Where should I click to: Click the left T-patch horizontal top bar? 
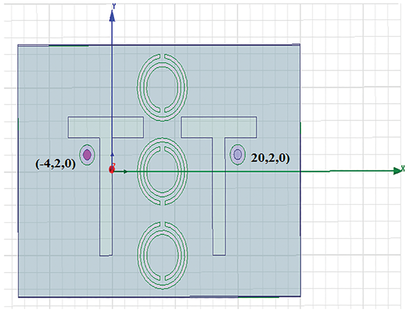(x=105, y=127)
